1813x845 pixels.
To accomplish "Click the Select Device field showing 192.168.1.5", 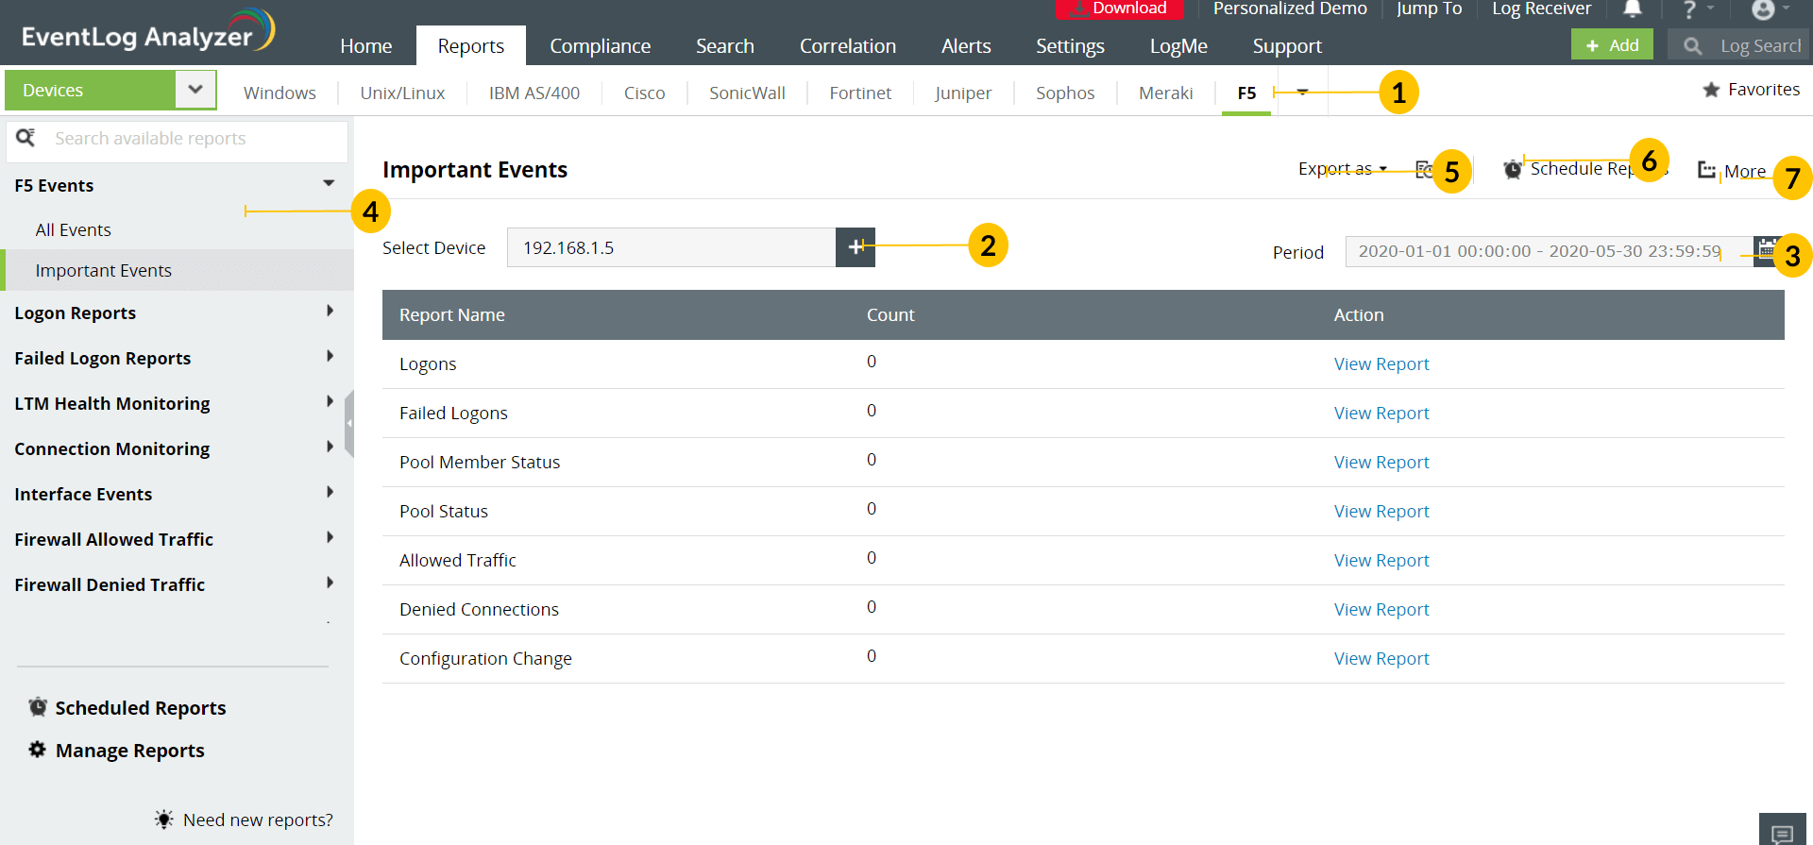I will tap(671, 247).
